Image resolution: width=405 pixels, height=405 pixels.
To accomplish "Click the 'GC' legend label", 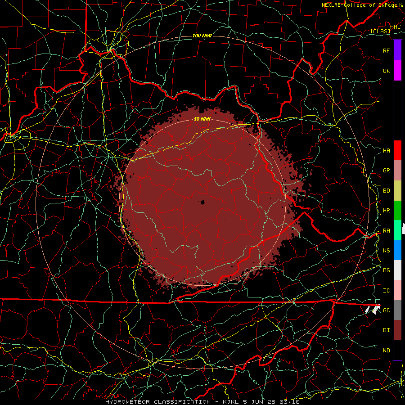I will point(387,310).
